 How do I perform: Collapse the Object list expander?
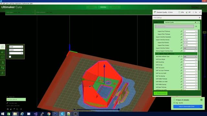7,97
